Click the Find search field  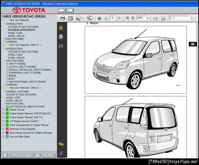(x=180, y=18)
